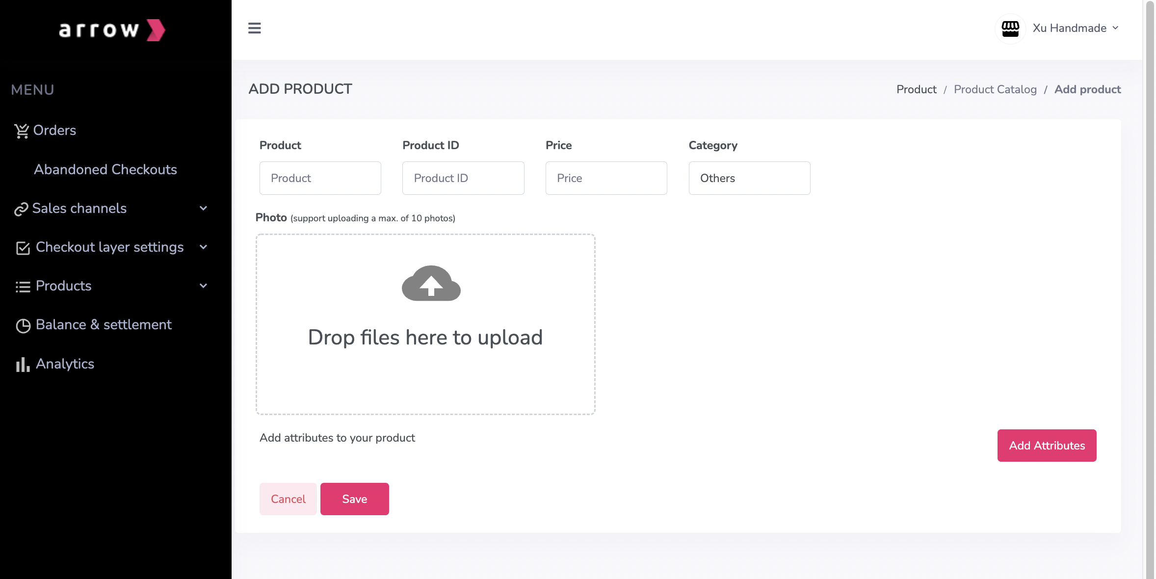The width and height of the screenshot is (1156, 579).
Task: Open the Category dropdown showing Others
Action: (x=749, y=178)
